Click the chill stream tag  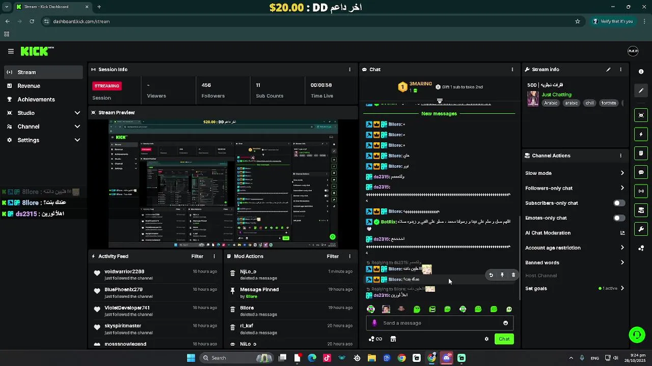(589, 103)
